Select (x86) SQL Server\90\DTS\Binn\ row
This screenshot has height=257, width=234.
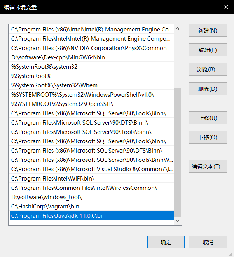click(92, 151)
